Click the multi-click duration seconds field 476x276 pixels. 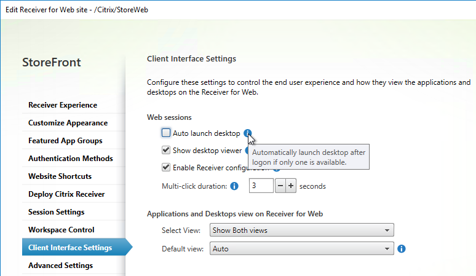pyautogui.click(x=261, y=186)
